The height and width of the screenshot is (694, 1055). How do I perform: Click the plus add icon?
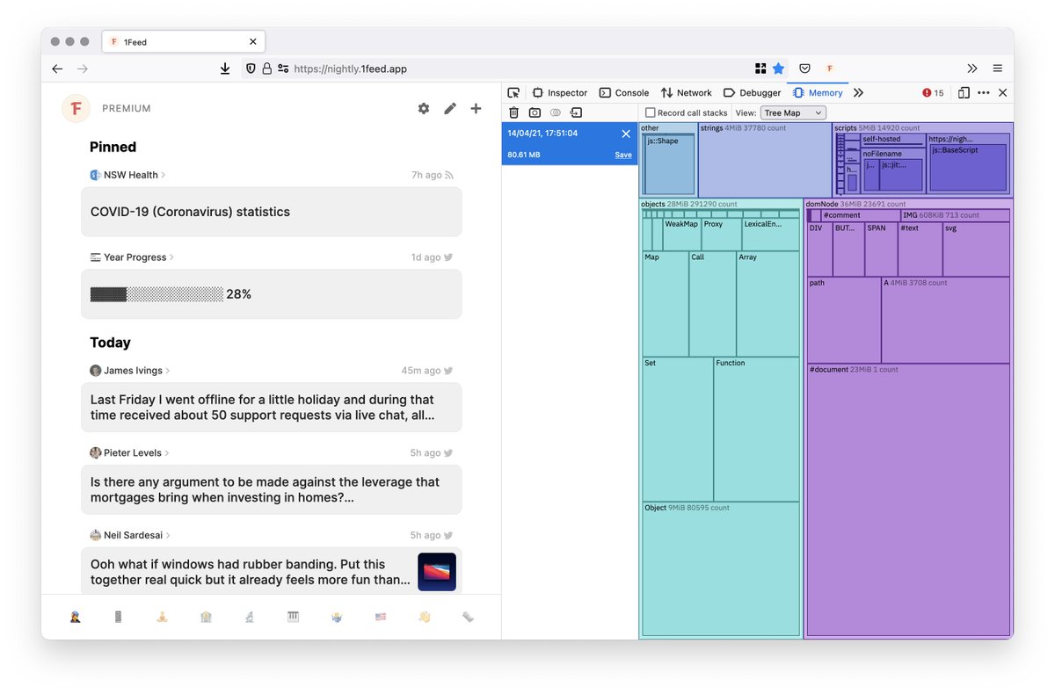[x=476, y=108]
